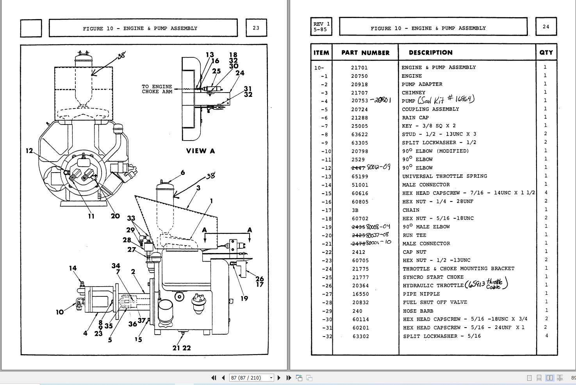Click the QTY column header
Image resolution: width=576 pixels, height=385 pixels.
tap(546, 52)
